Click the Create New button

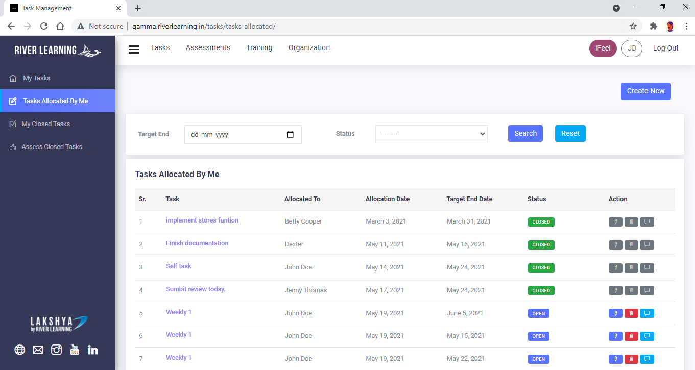click(x=645, y=91)
